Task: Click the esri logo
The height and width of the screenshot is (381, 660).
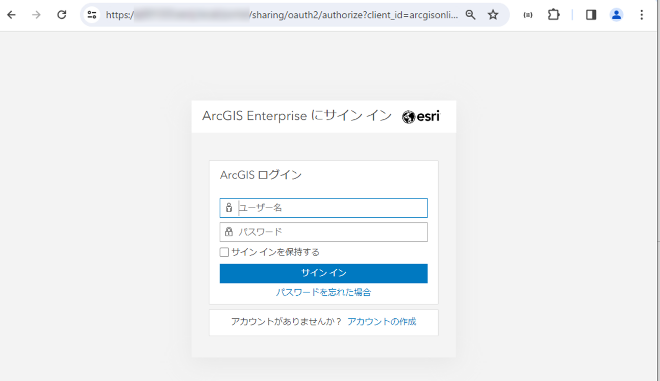Action: click(421, 117)
